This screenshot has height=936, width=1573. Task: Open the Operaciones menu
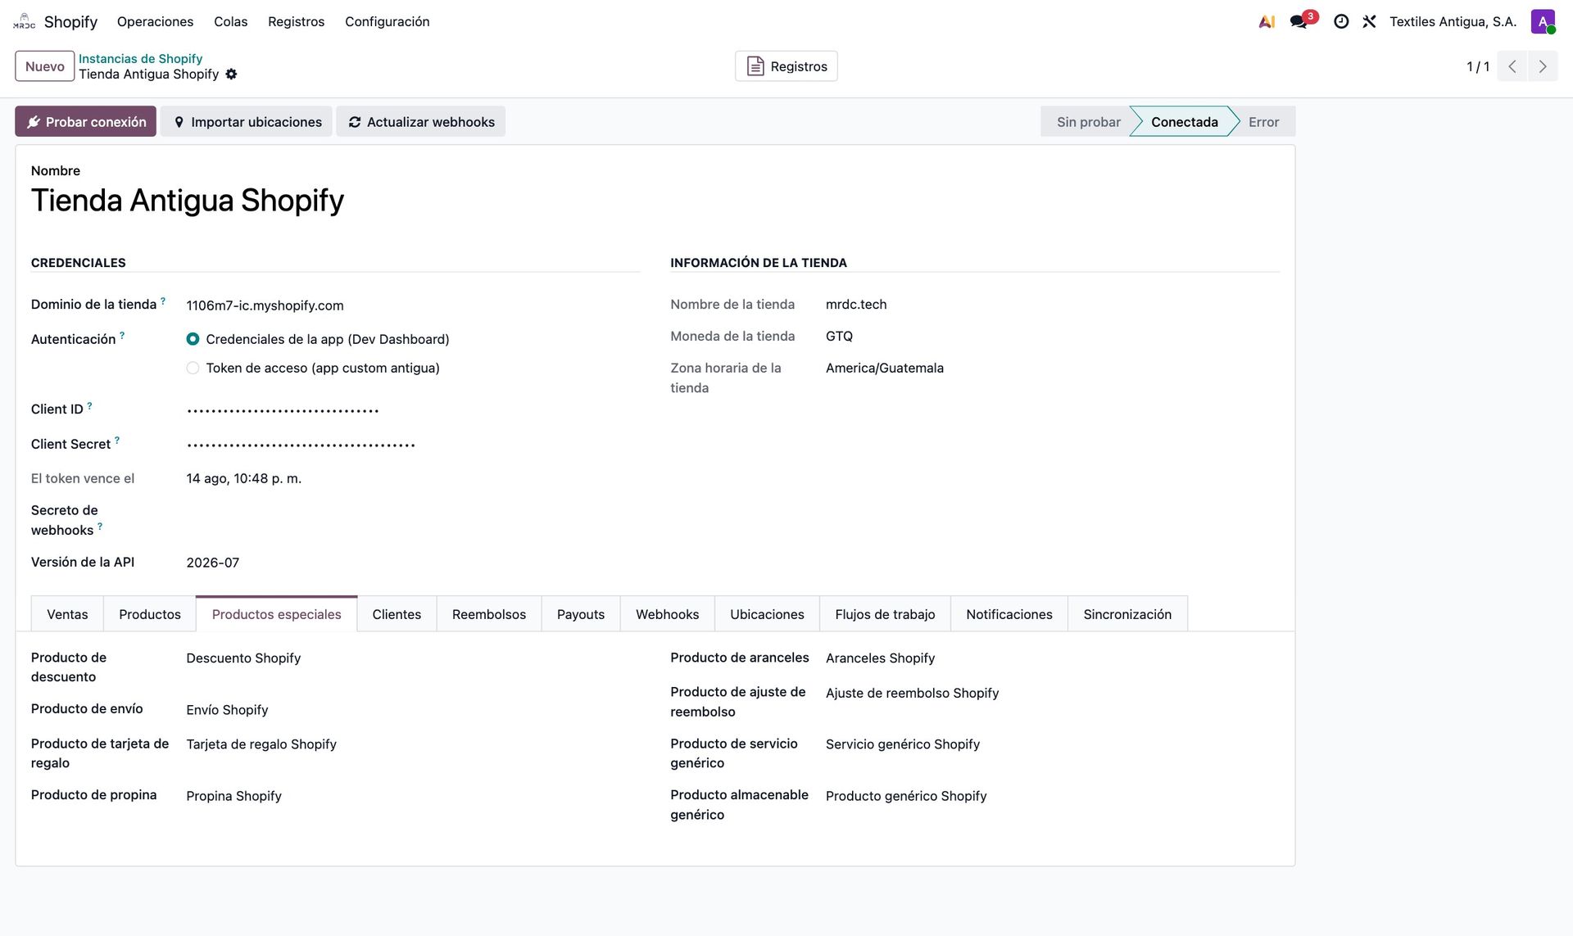pos(155,22)
